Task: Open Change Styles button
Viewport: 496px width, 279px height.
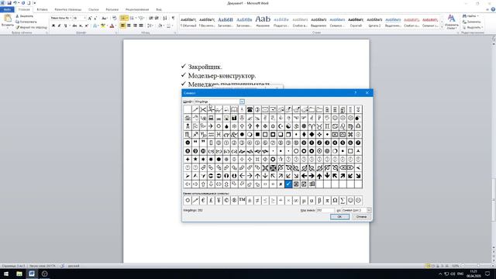Action: (451, 22)
